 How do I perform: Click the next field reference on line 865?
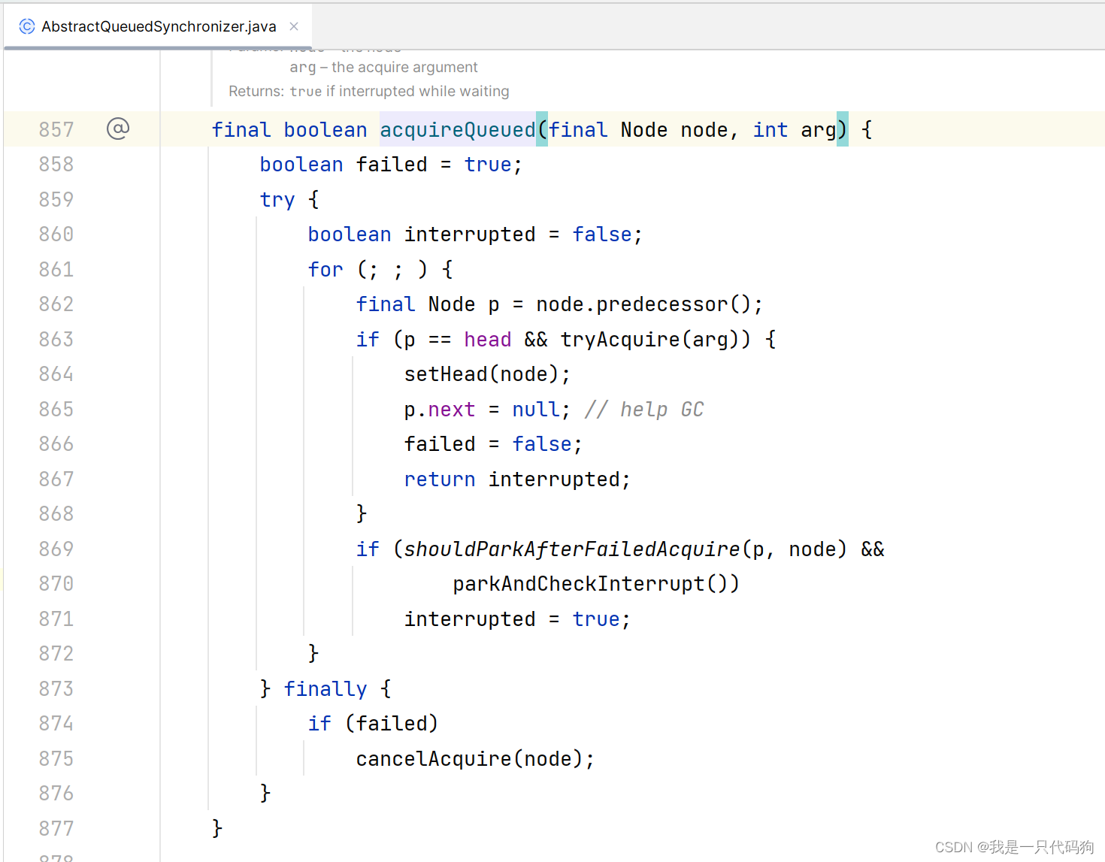coord(452,409)
